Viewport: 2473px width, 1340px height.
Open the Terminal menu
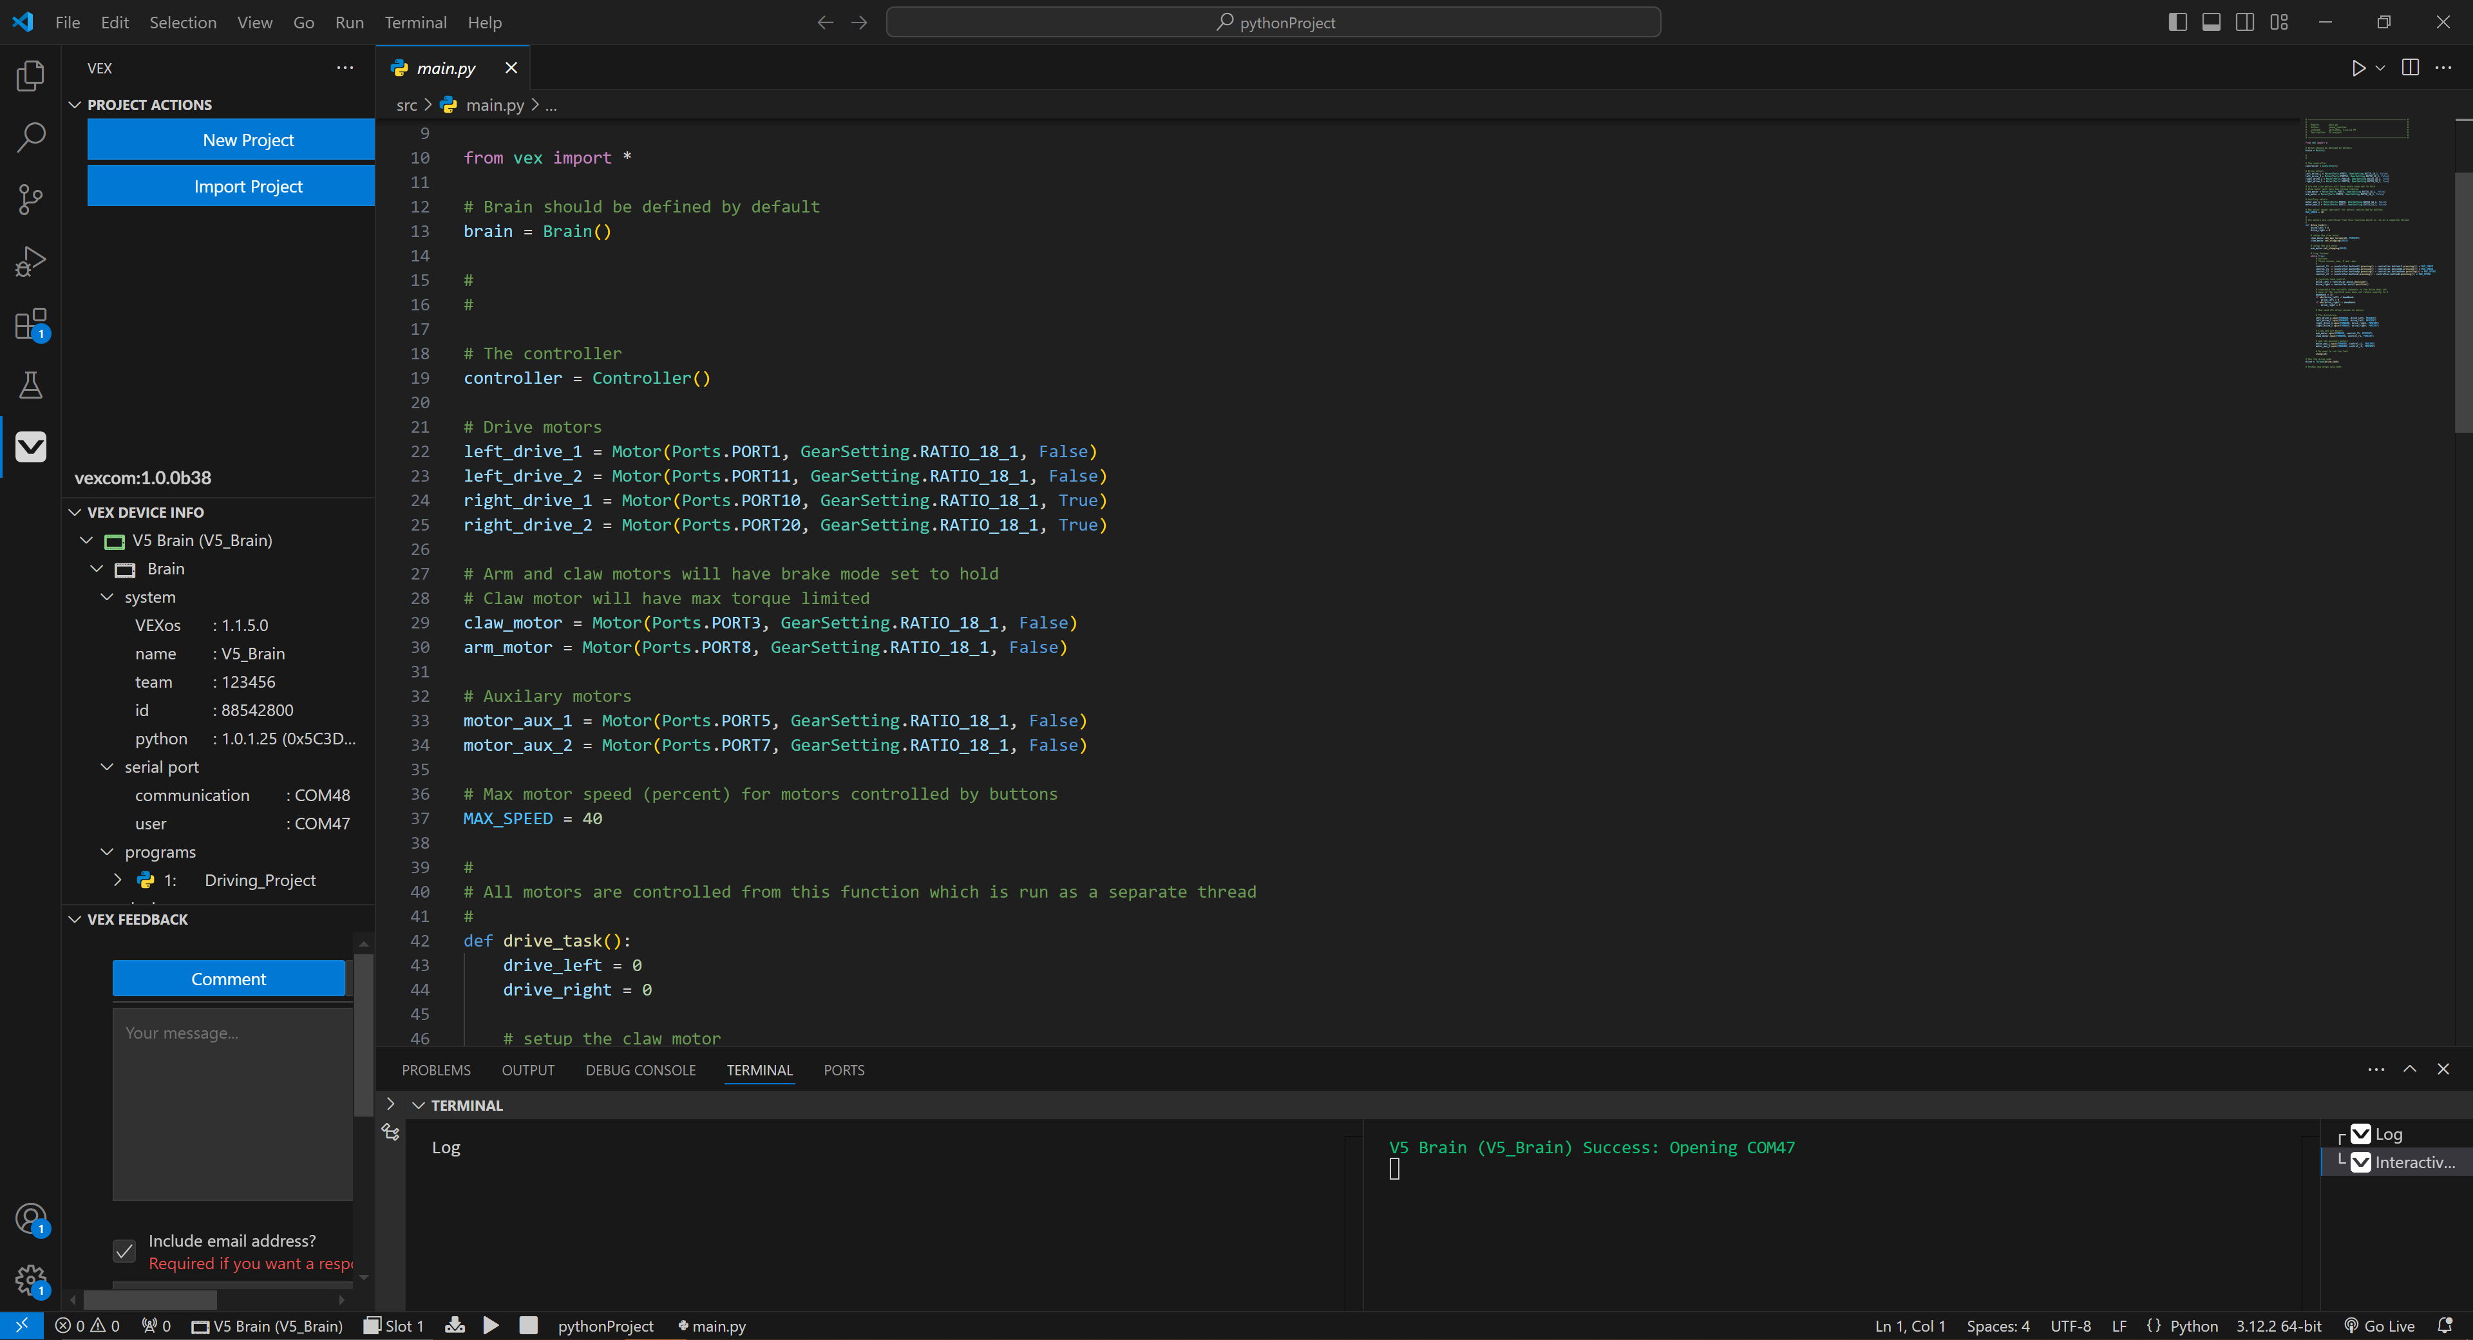[x=415, y=22]
